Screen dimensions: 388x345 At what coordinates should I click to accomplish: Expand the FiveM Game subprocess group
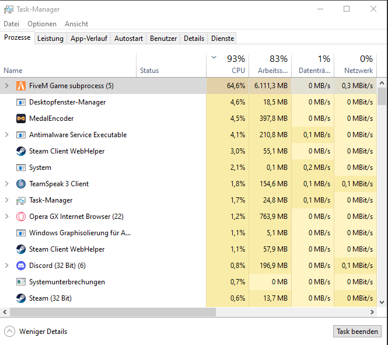[x=6, y=86]
